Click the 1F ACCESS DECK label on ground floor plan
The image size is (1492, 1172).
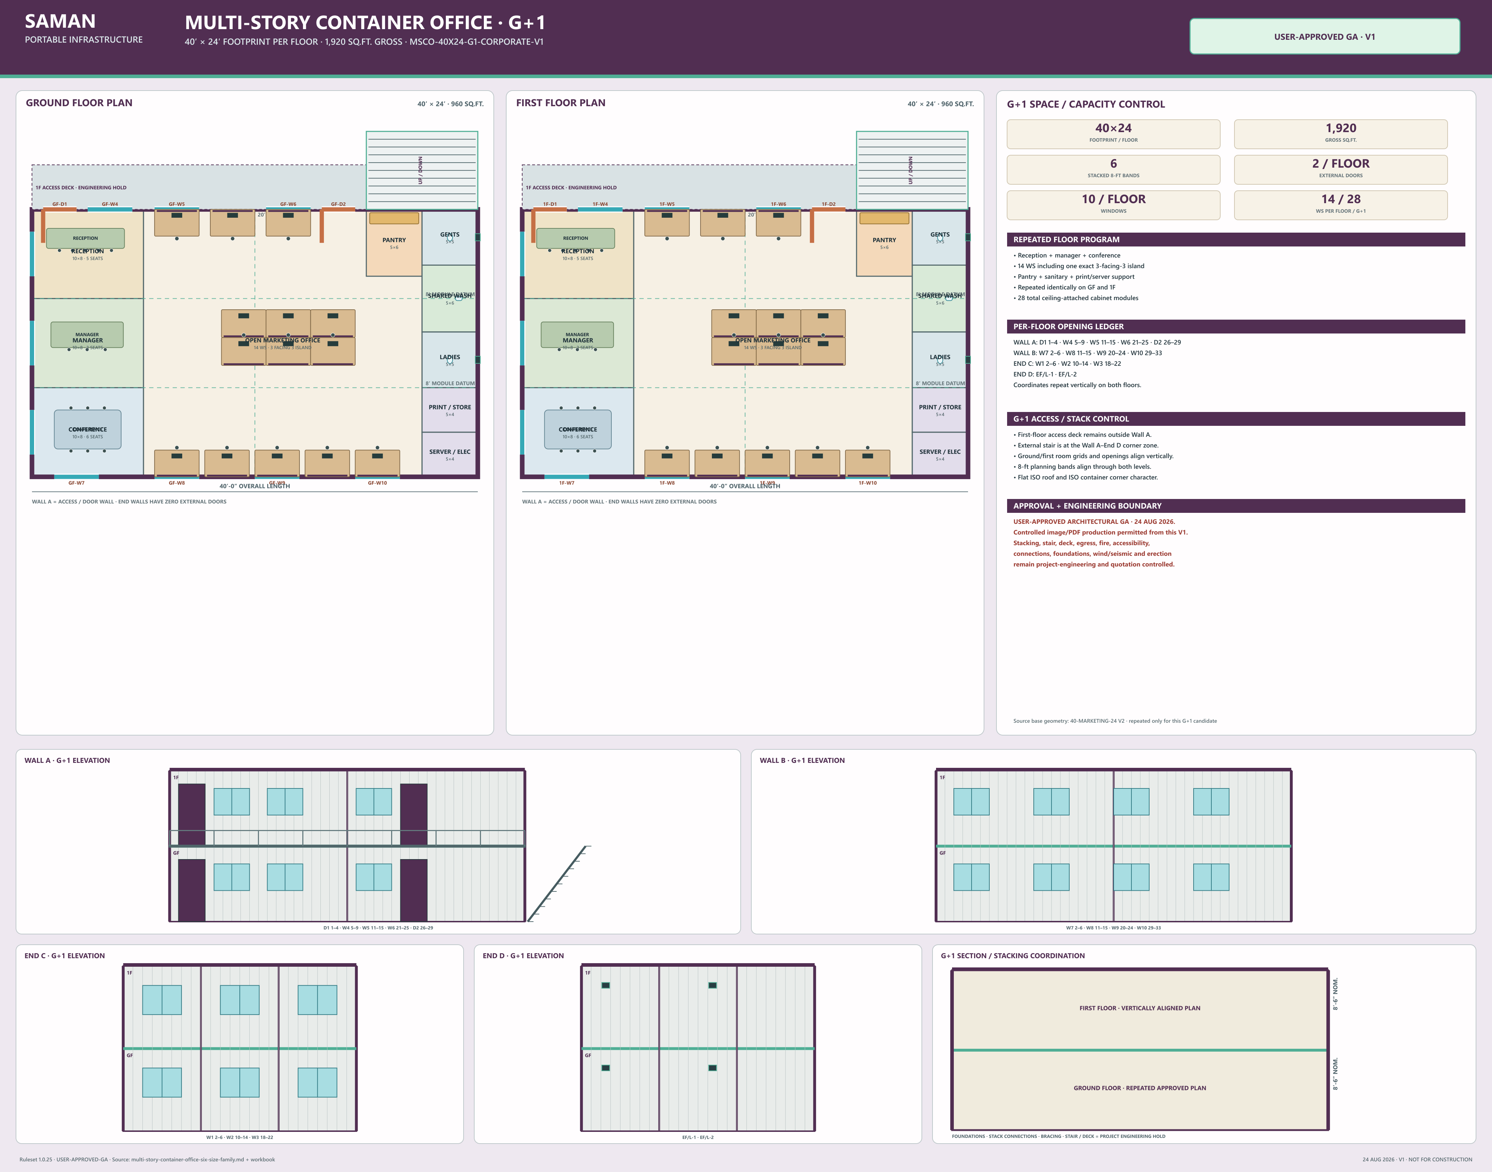coord(81,187)
